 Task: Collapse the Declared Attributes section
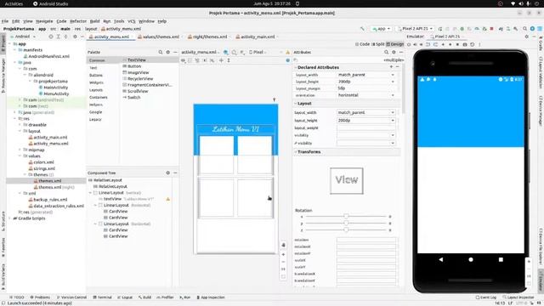(x=296, y=67)
